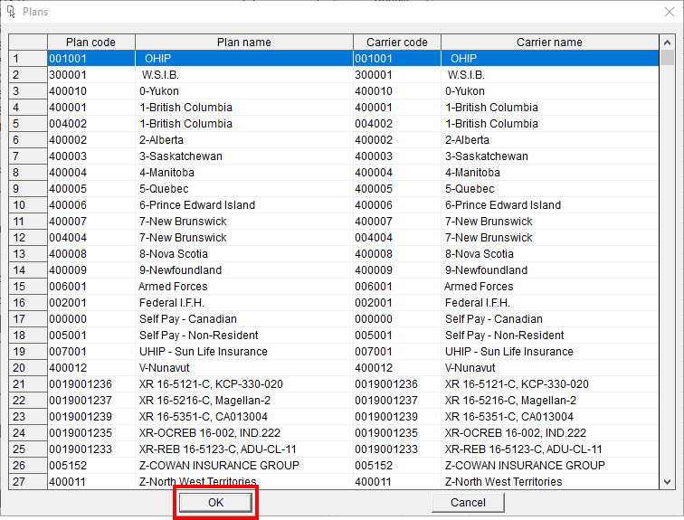Select plan name XR 16-5216-C, Magellan-2
The image size is (684, 520).
[244, 400]
